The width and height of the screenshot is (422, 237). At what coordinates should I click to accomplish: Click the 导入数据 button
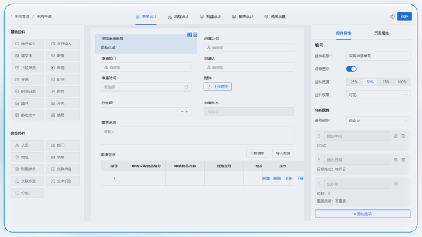(283, 153)
